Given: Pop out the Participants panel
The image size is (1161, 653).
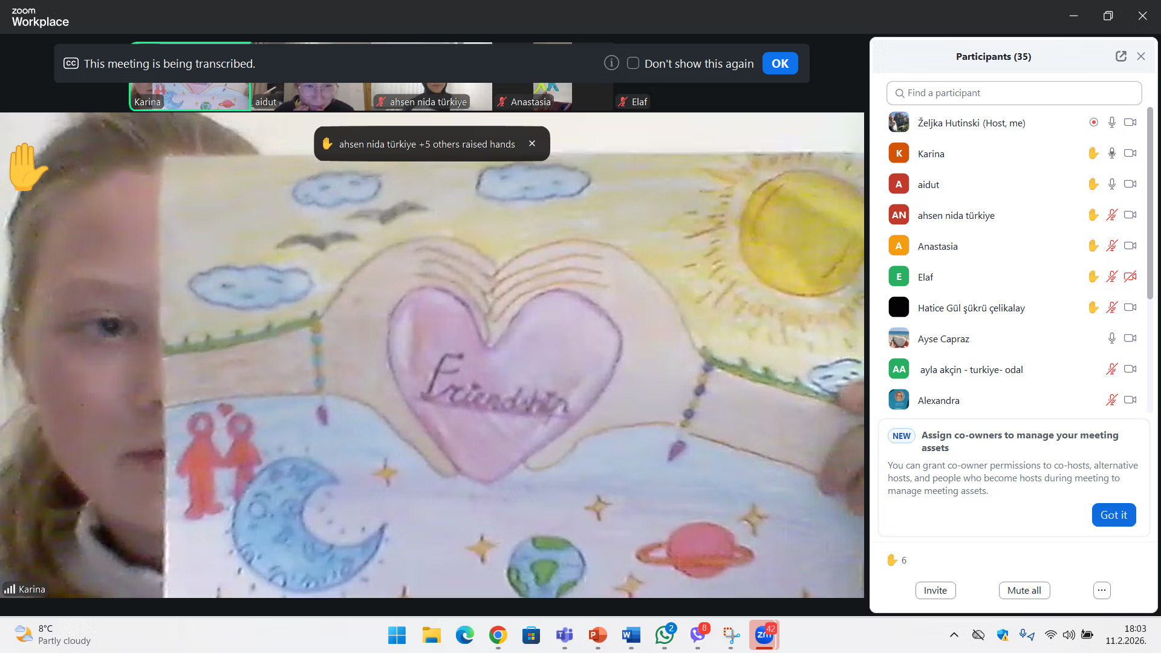Looking at the screenshot, I should tap(1120, 56).
